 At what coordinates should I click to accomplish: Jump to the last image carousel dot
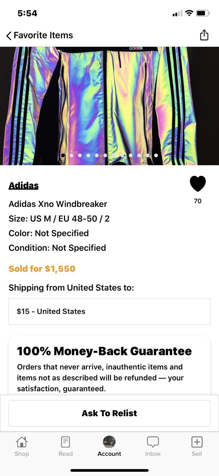coord(156,155)
